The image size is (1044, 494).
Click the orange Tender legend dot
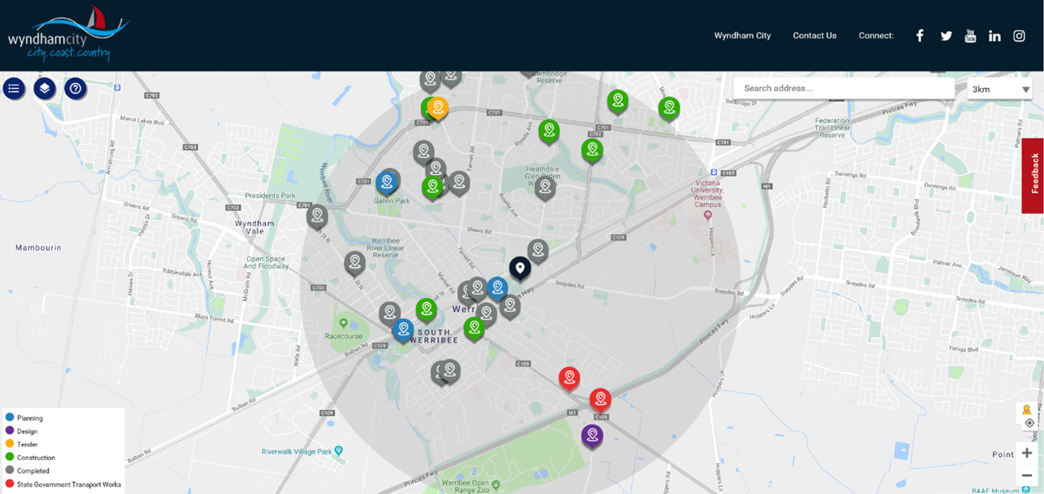tap(10, 444)
